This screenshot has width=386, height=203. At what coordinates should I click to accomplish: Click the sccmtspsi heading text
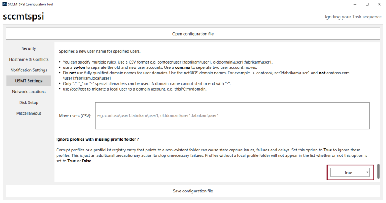(23, 17)
